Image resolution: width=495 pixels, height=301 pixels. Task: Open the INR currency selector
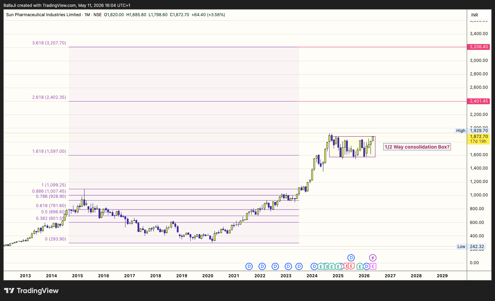(x=479, y=15)
